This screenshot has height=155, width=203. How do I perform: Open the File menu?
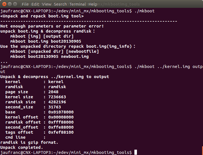25,4
